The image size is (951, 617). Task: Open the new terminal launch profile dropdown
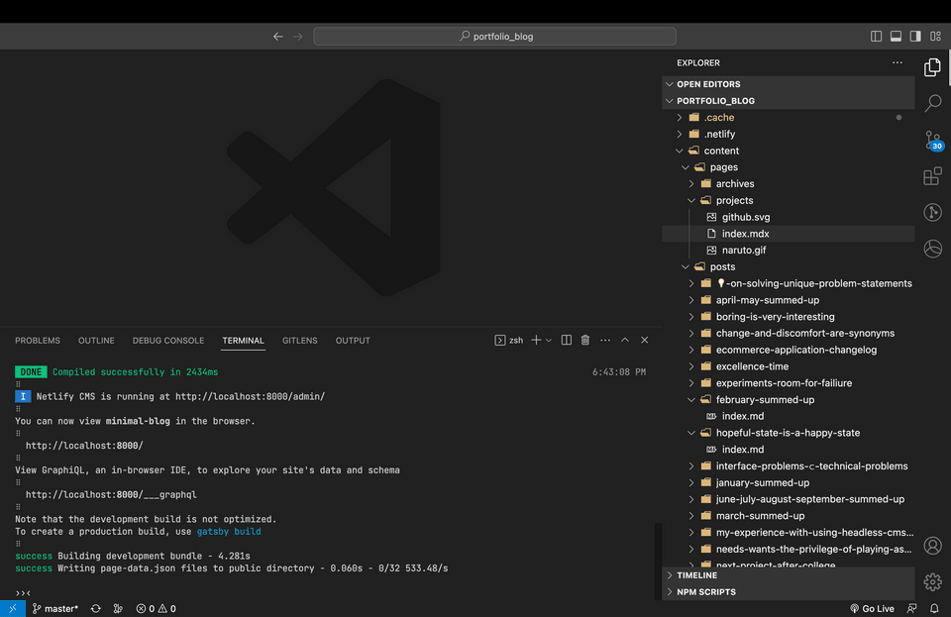tap(548, 340)
